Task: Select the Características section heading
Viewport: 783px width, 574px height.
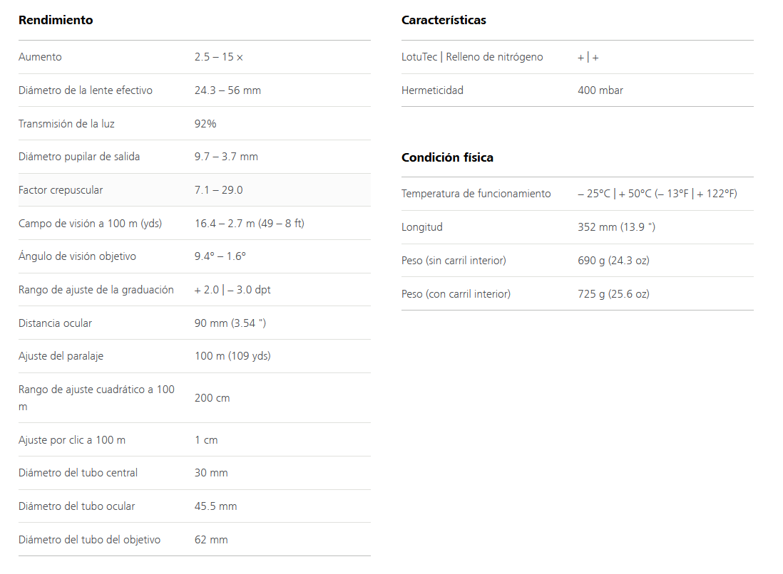Action: coord(444,20)
